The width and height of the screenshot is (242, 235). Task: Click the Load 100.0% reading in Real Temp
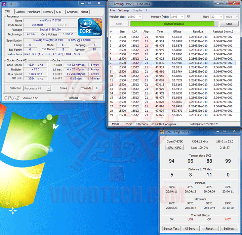[x=200, y=148]
